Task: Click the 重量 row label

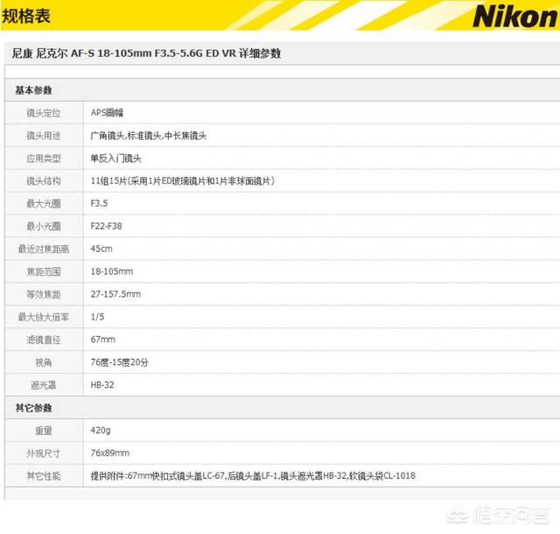Action: pyautogui.click(x=44, y=431)
